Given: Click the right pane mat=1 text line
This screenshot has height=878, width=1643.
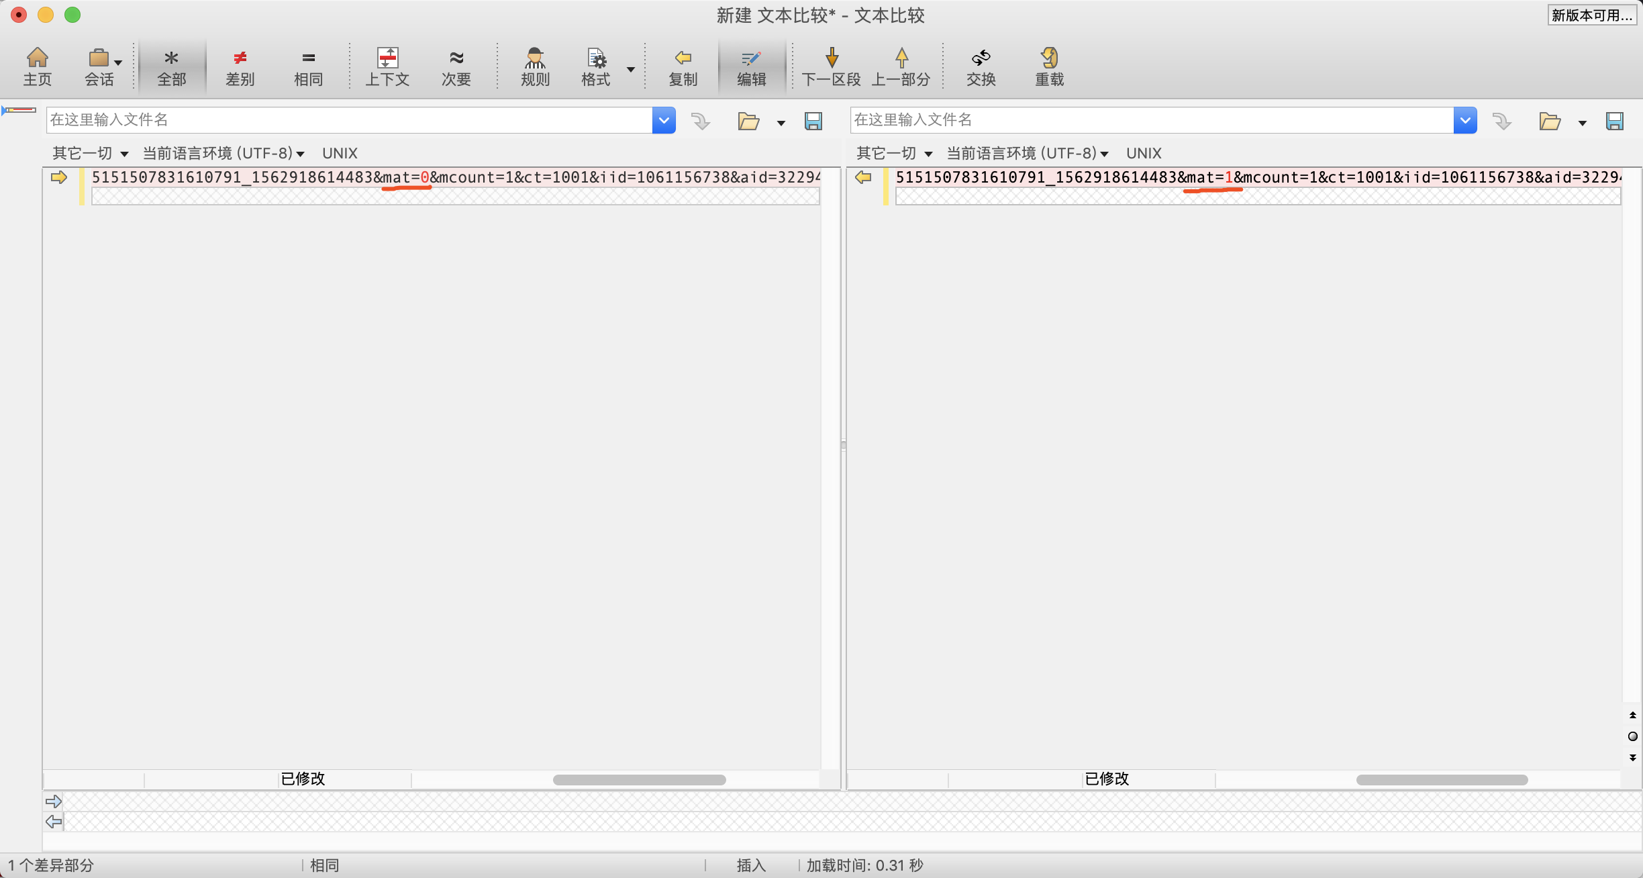Looking at the screenshot, I should pyautogui.click(x=1258, y=177).
